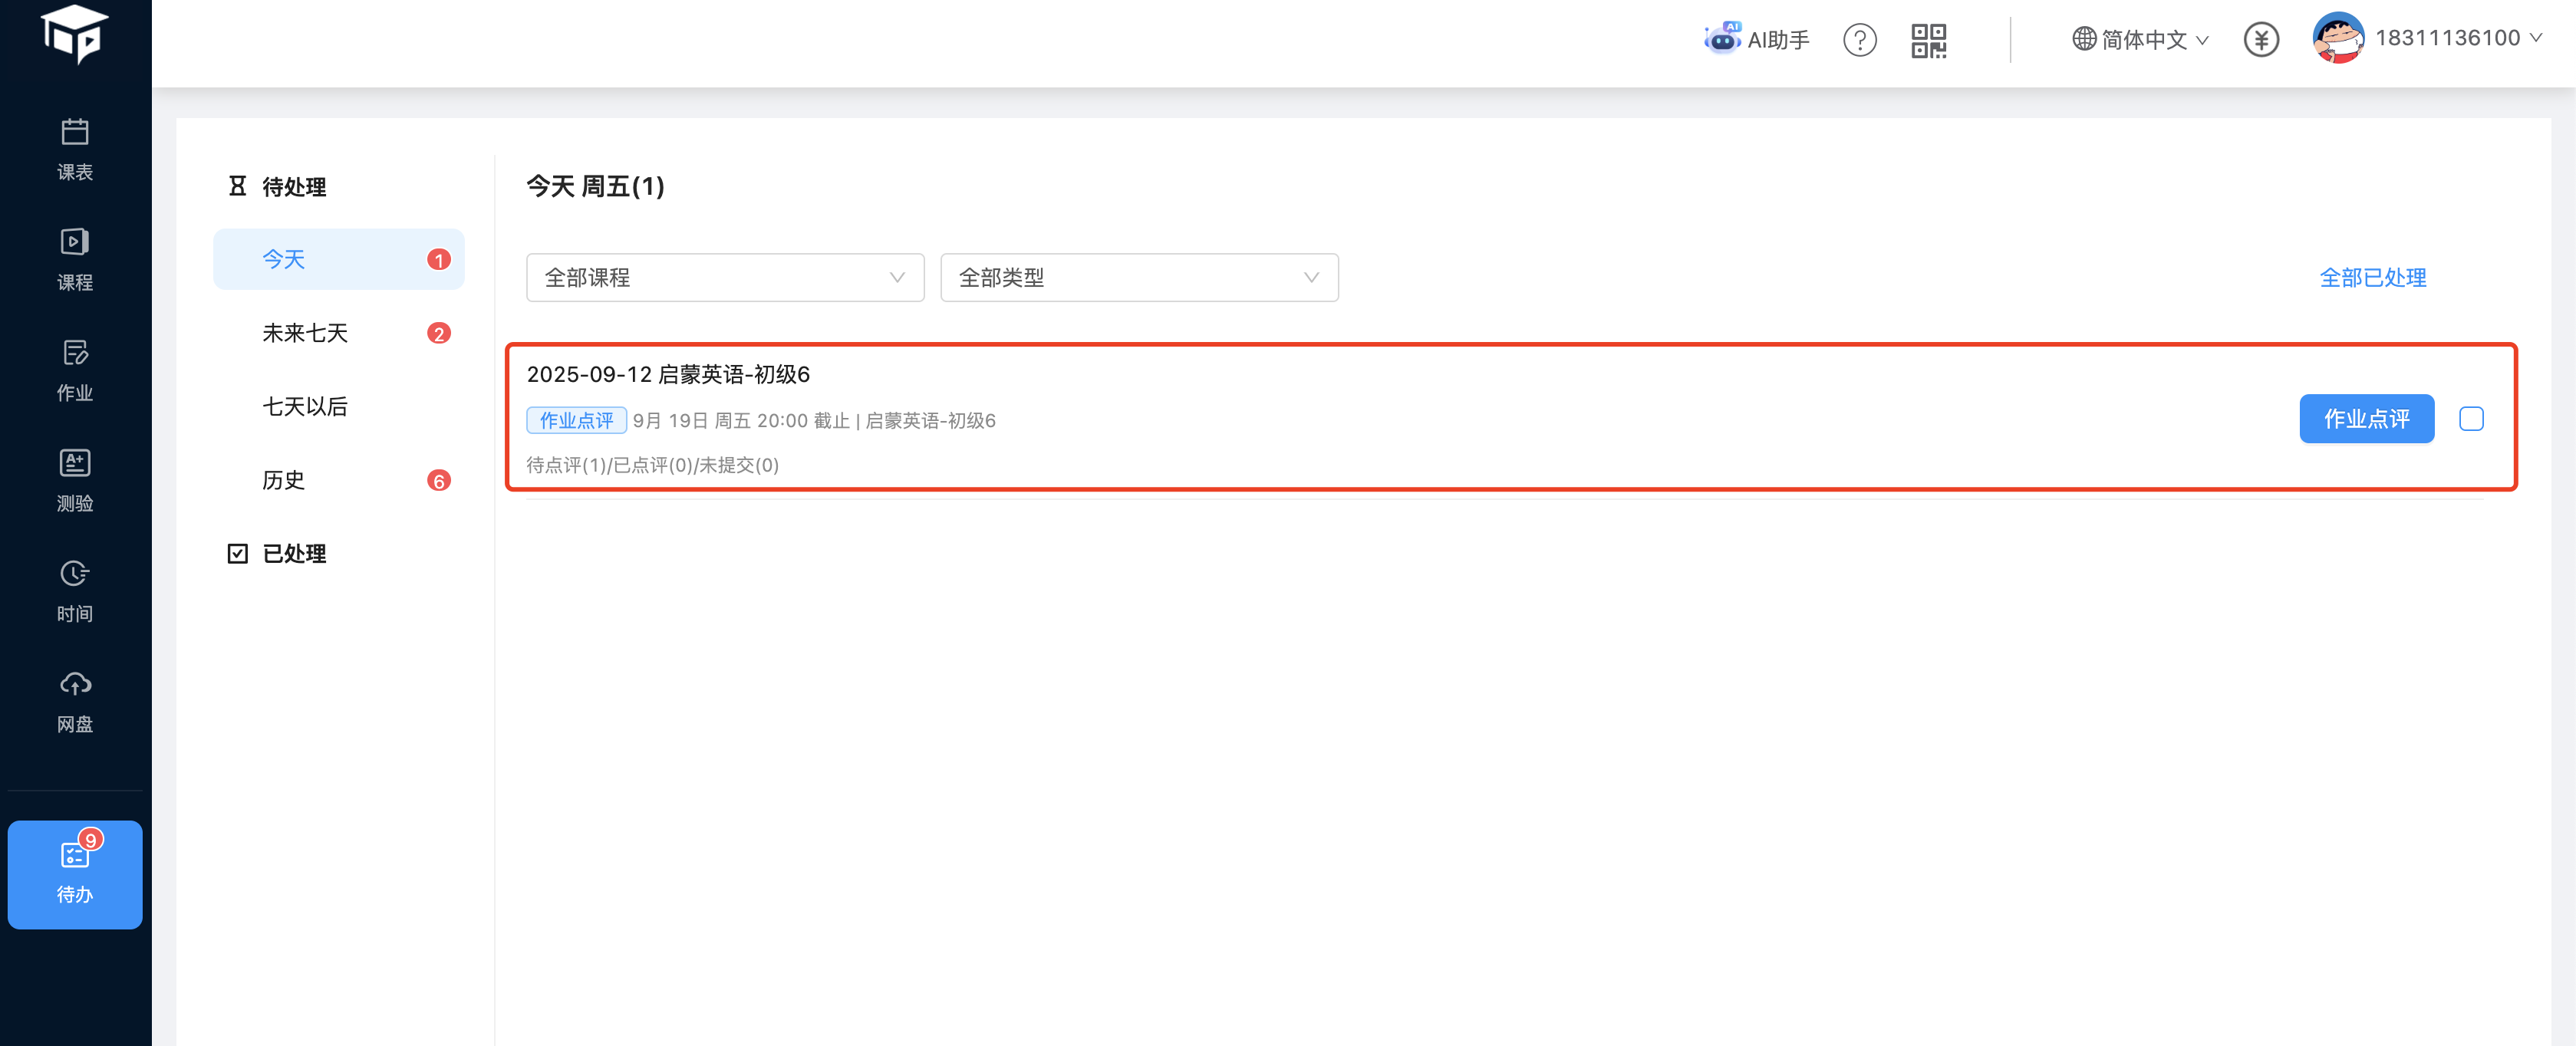Tick the checkbox on 启蒙英语-初级6 item

tap(2471, 419)
